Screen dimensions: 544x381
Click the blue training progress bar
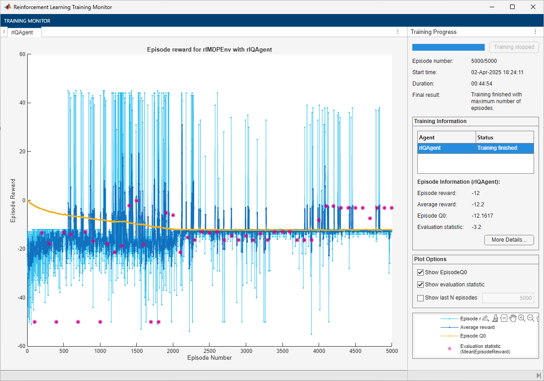[448, 47]
